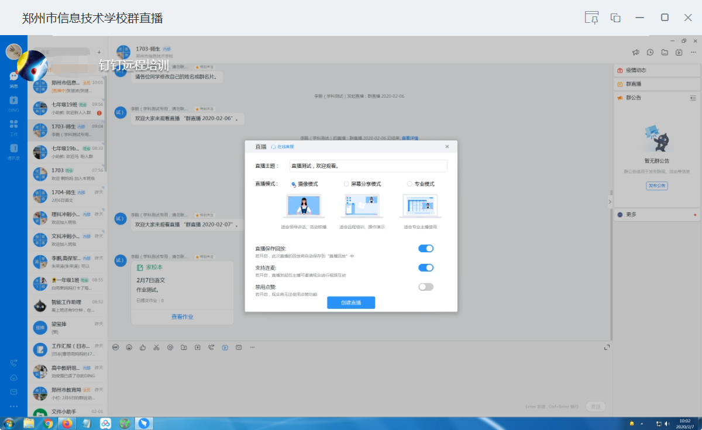Pick the screen share mode illustration
702x430 pixels.
pyautogui.click(x=362, y=207)
